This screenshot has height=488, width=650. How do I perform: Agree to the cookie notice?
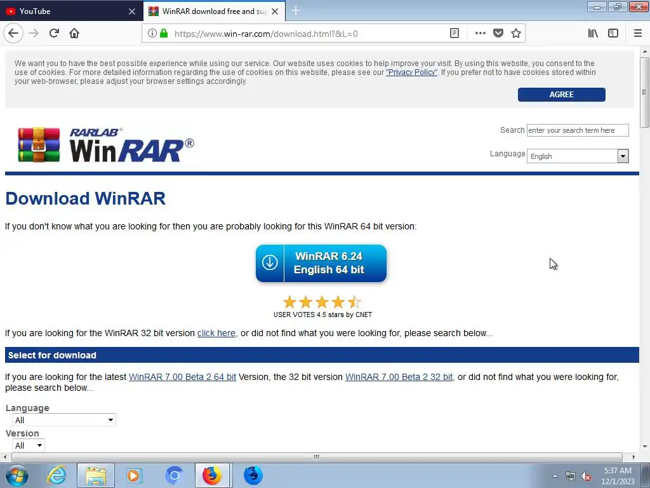pyautogui.click(x=561, y=95)
